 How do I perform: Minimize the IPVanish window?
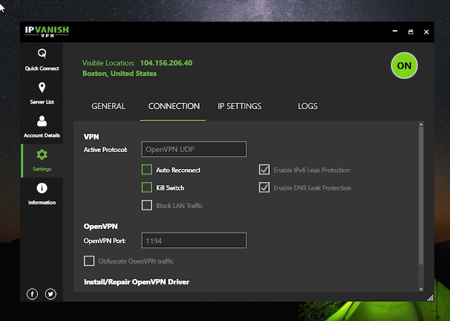coord(395,31)
